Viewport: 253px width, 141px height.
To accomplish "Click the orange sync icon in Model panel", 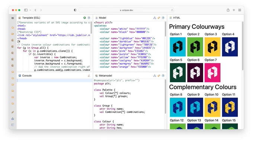I will coord(159,18).
